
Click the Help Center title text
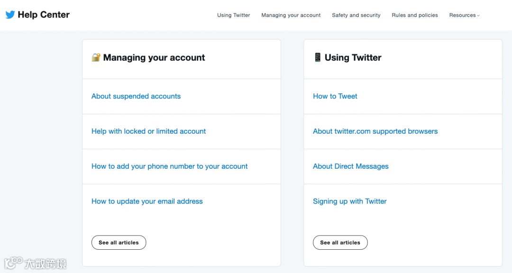(x=44, y=15)
